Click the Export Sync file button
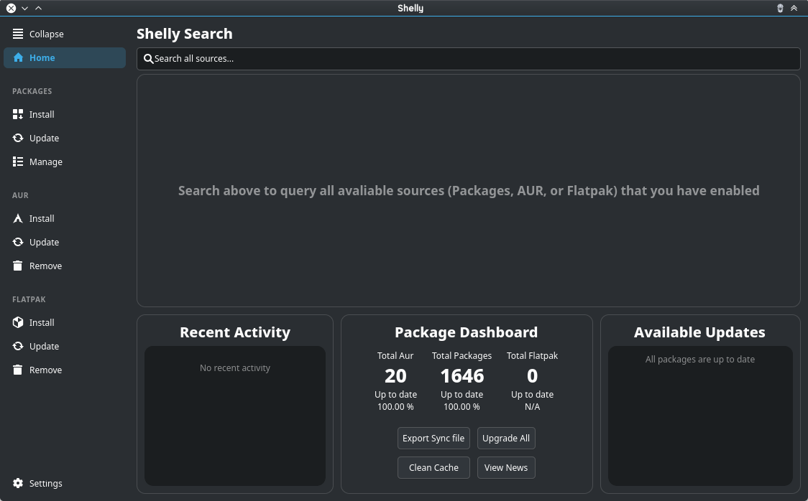 click(x=433, y=439)
